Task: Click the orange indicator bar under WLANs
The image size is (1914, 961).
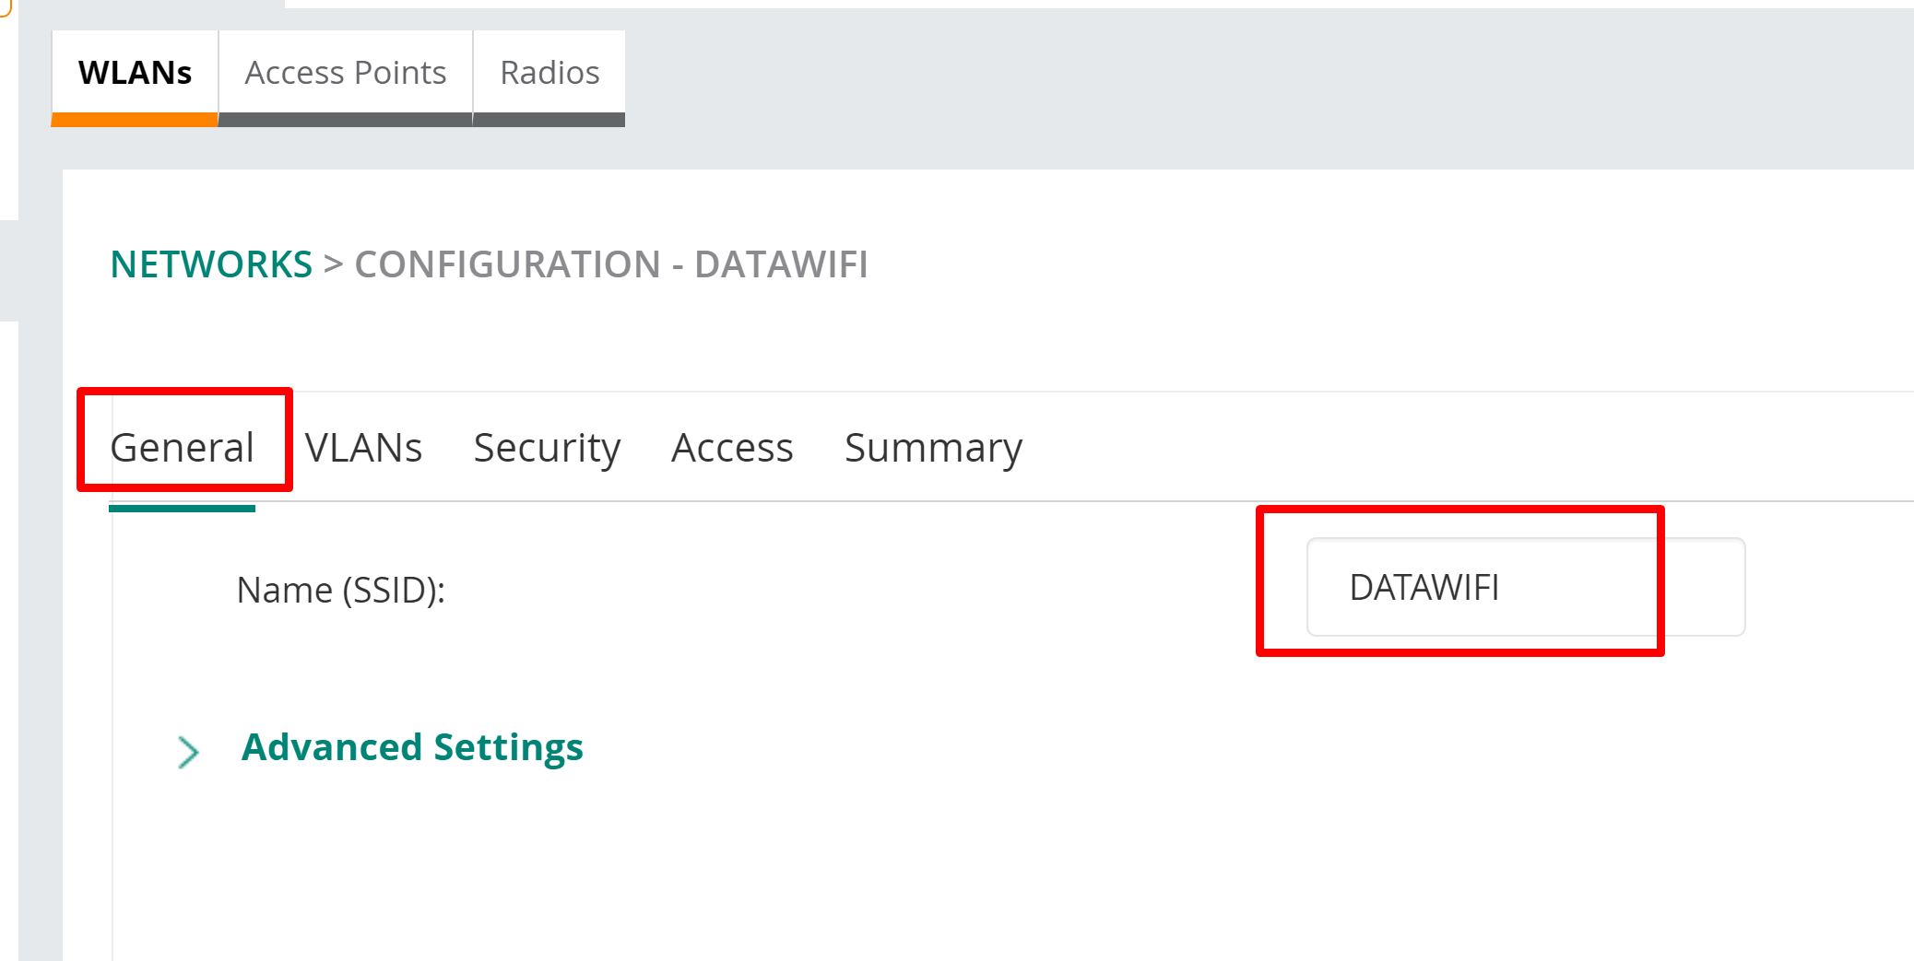Action: click(135, 120)
